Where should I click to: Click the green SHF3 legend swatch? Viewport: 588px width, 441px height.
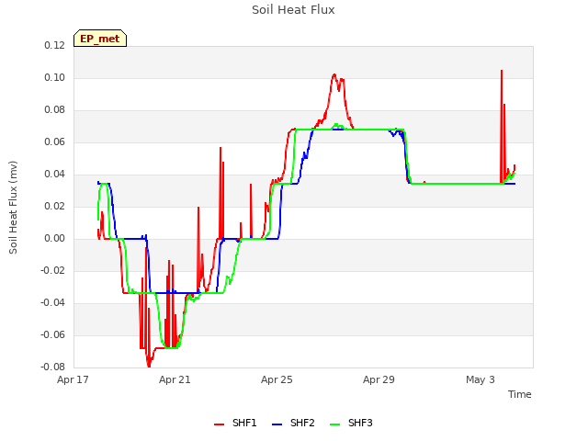334,424
